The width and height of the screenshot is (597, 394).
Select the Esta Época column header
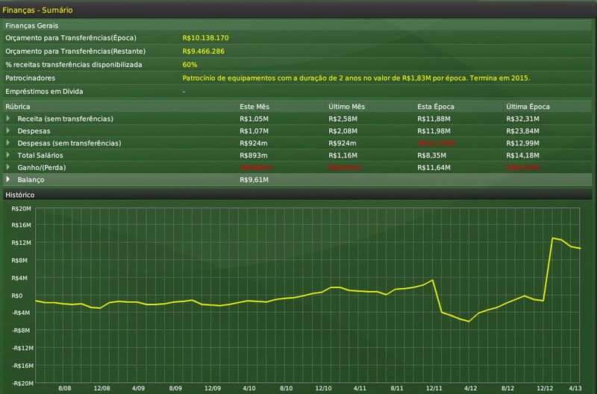tap(434, 106)
